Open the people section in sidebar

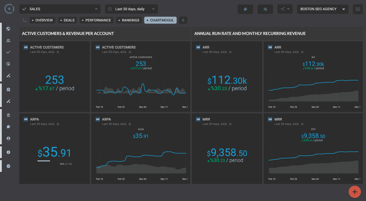8,41
